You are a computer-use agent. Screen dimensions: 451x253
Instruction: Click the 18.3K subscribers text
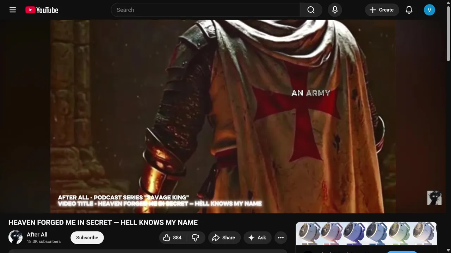point(44,241)
